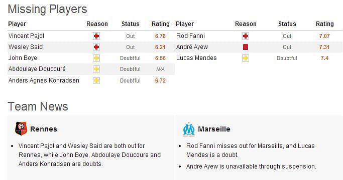Click John Boye's yellow doubtful cross icon
The height and width of the screenshot is (180, 343).
click(x=96, y=58)
